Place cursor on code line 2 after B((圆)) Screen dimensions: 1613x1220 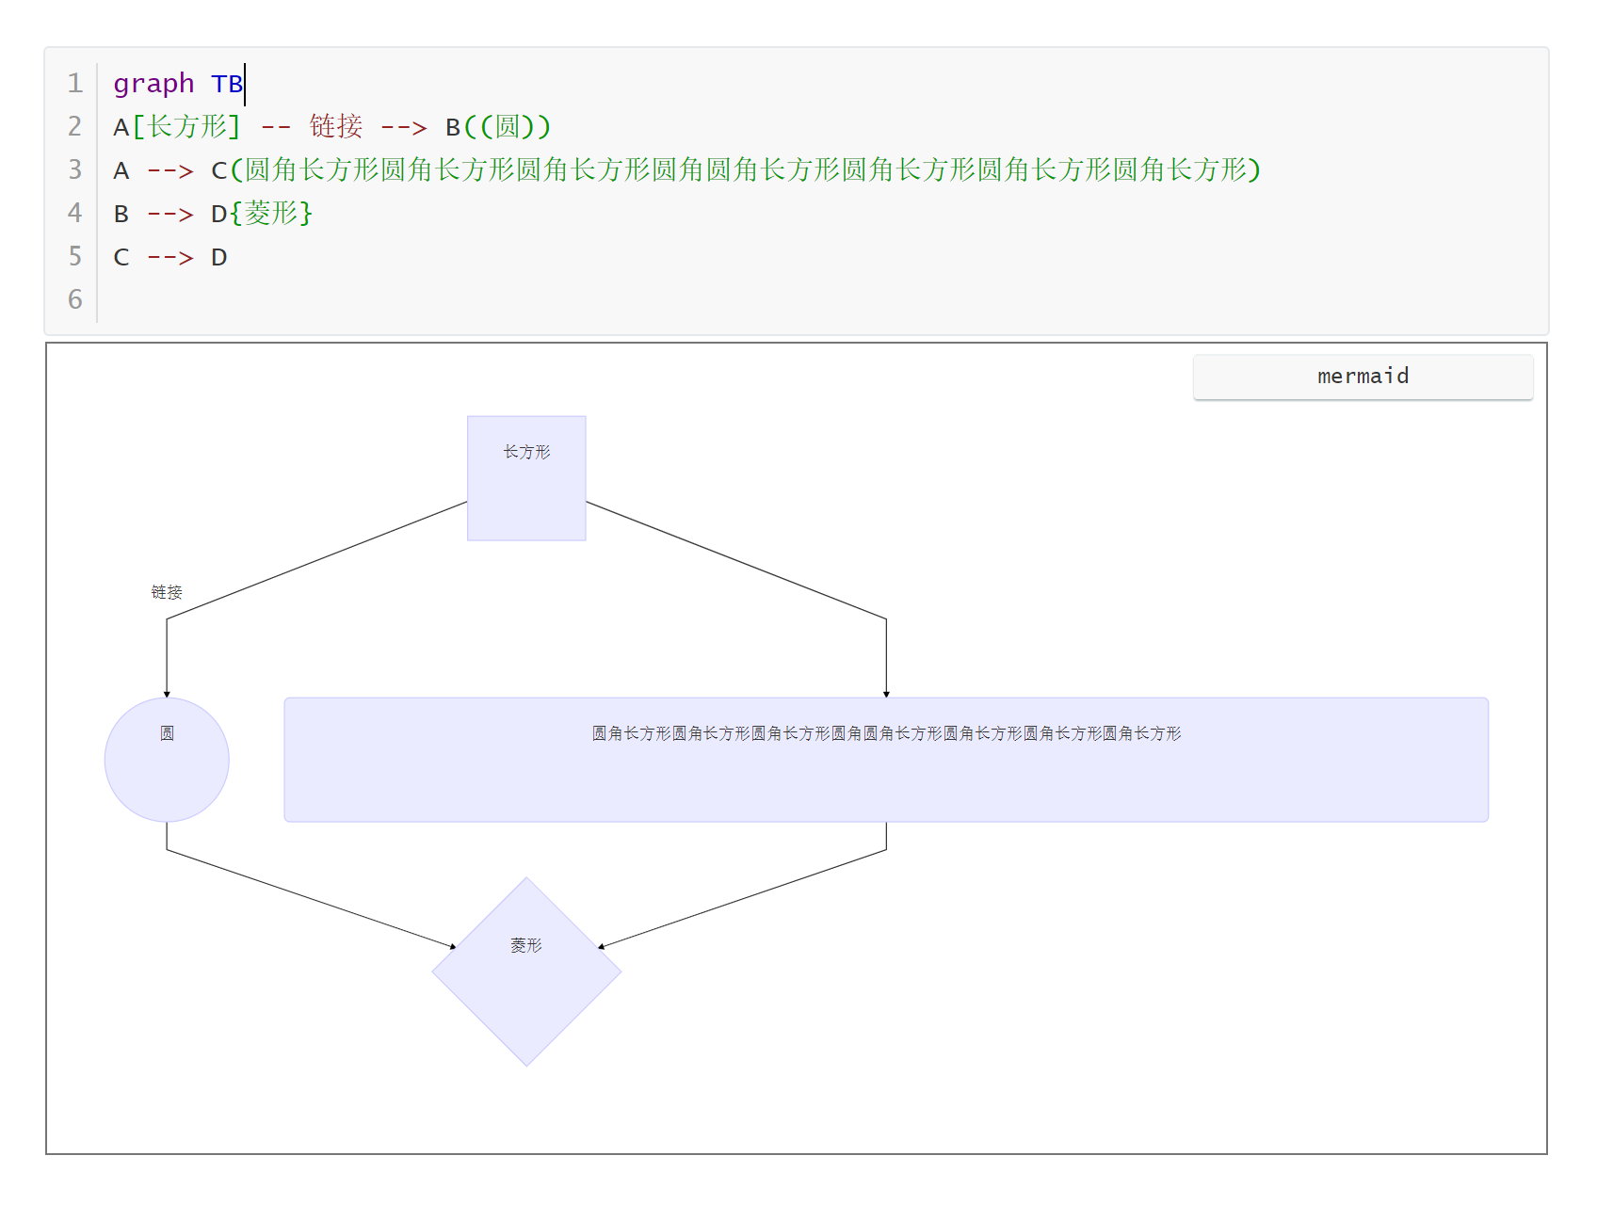(x=556, y=126)
